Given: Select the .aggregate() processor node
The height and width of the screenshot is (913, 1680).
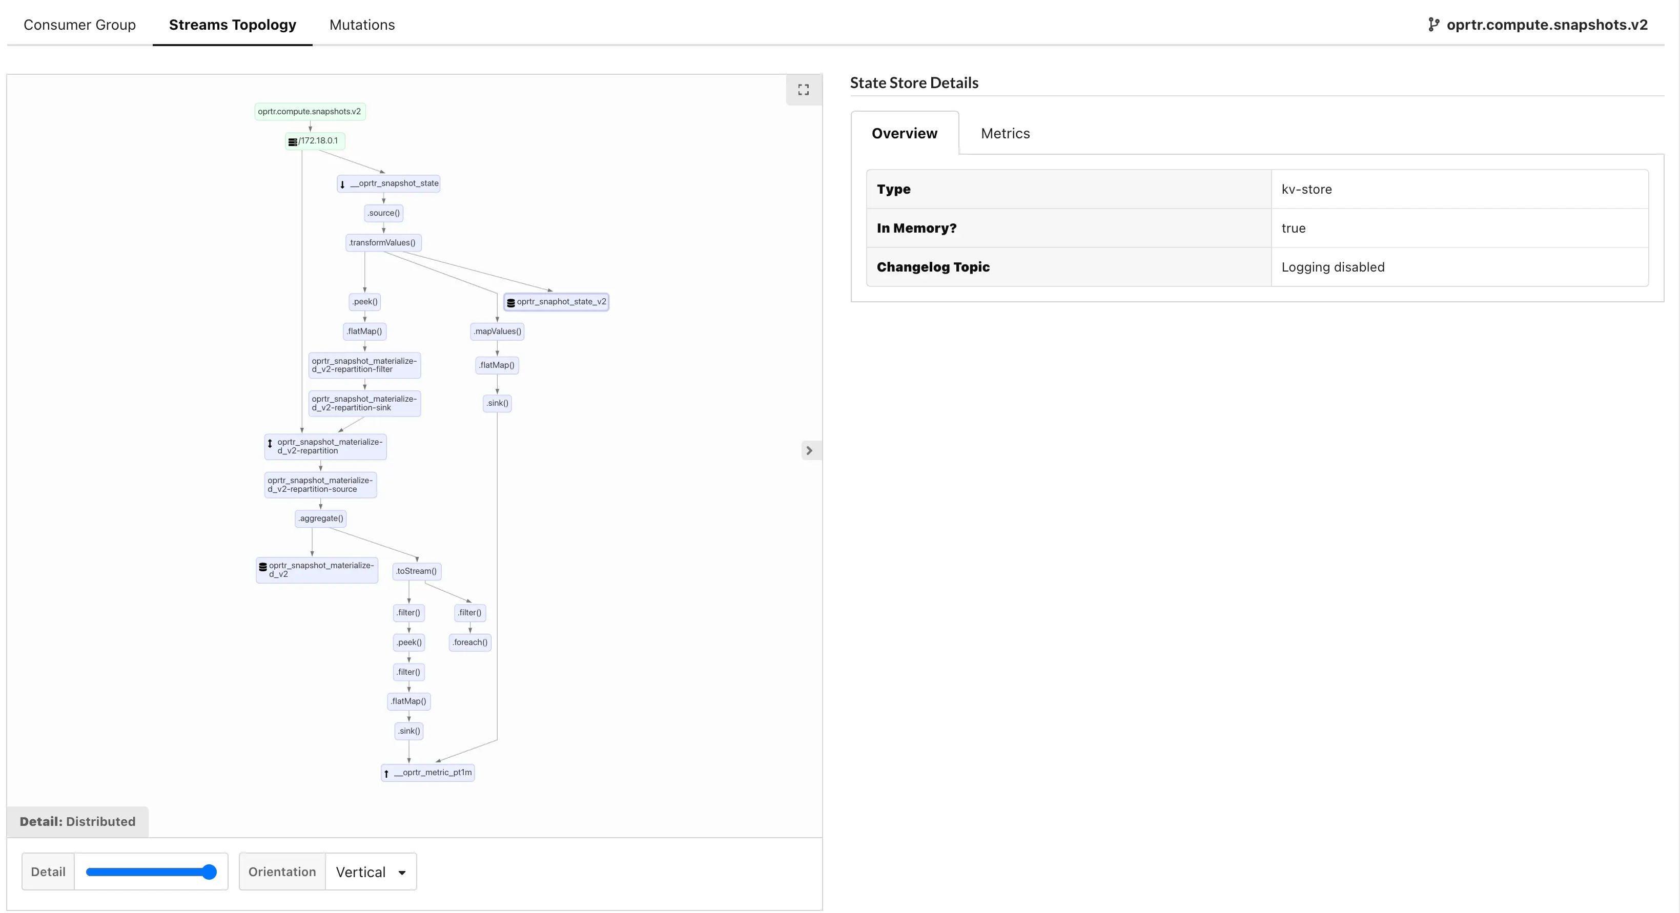Looking at the screenshot, I should click(x=320, y=519).
